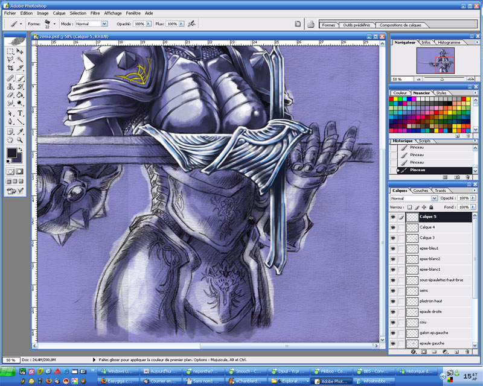Open the Sélection menu
The width and height of the screenshot is (483, 386).
tap(78, 13)
